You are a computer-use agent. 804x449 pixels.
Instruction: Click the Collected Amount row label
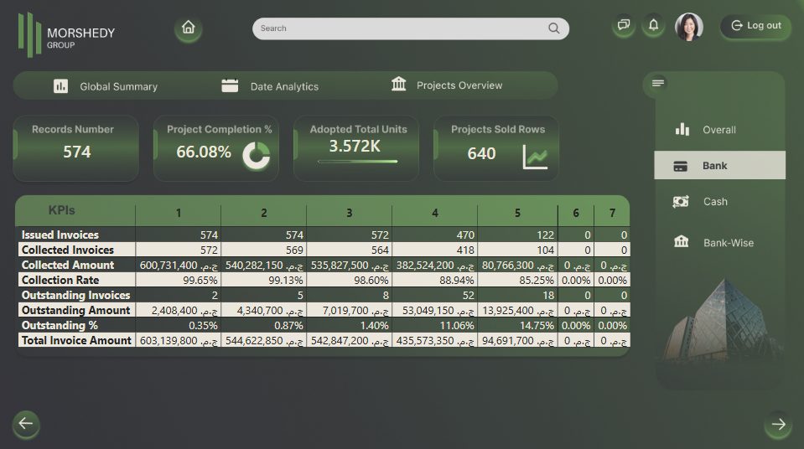(68, 265)
